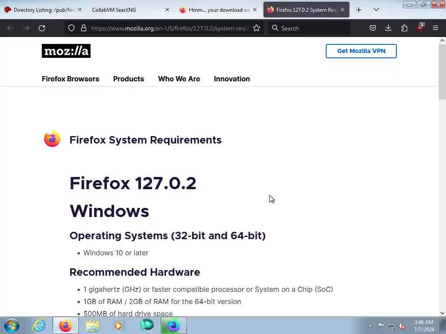This screenshot has height=334, width=446.
Task: Go back to the previous page
Action: [10, 28]
